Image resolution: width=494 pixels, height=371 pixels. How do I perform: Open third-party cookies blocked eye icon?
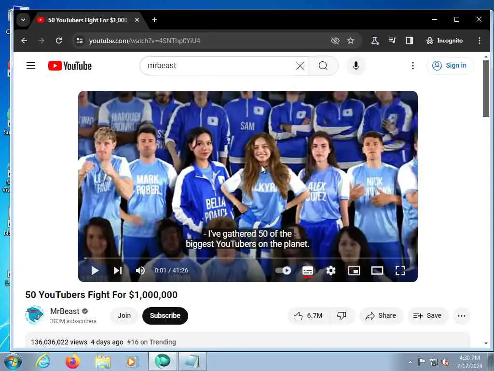[x=335, y=41]
